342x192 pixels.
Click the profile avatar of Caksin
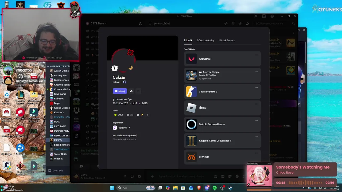(x=123, y=61)
